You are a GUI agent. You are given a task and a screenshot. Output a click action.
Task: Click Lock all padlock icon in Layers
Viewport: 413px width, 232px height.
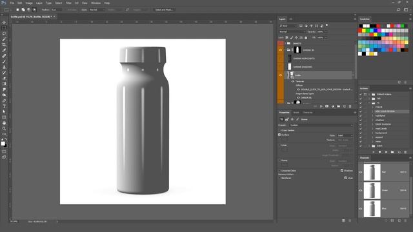click(306, 37)
